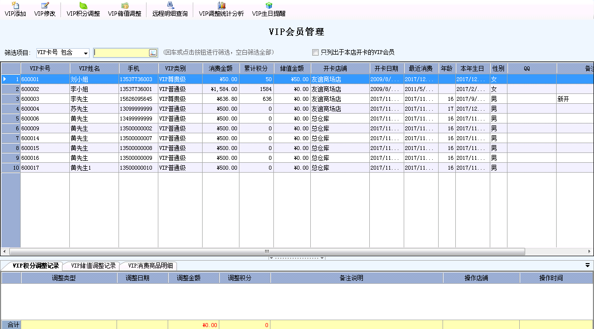Viewport: 594px width, 329px height.
Task: Open the VIP修改 edit tool
Action: coord(45,9)
